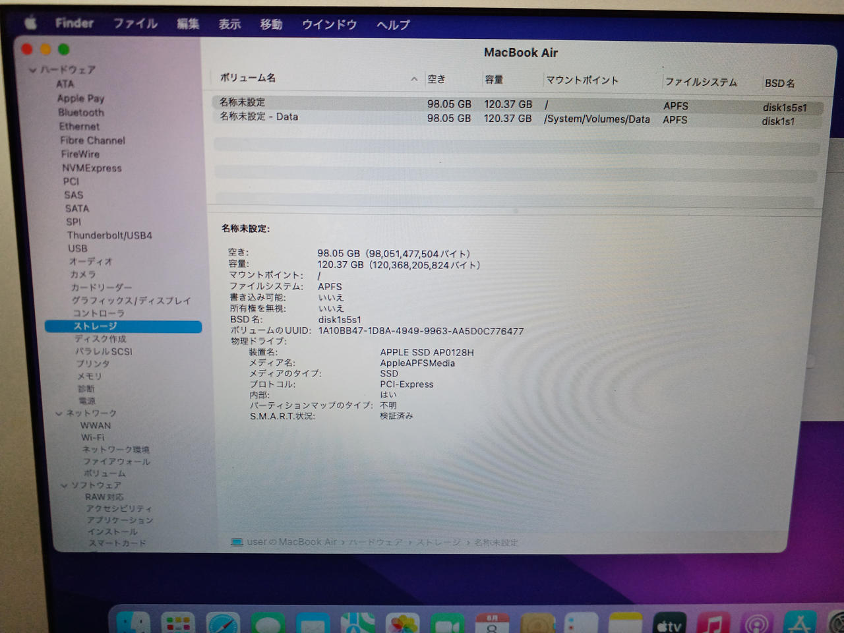Sort by the 容量 column header

(494, 80)
